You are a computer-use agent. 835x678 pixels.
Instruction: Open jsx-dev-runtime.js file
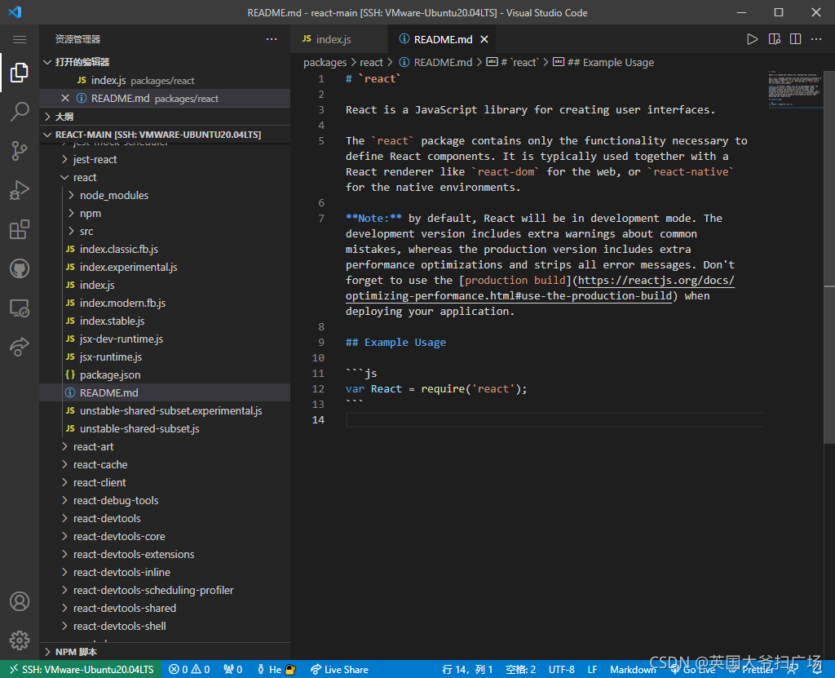pyautogui.click(x=165, y=339)
